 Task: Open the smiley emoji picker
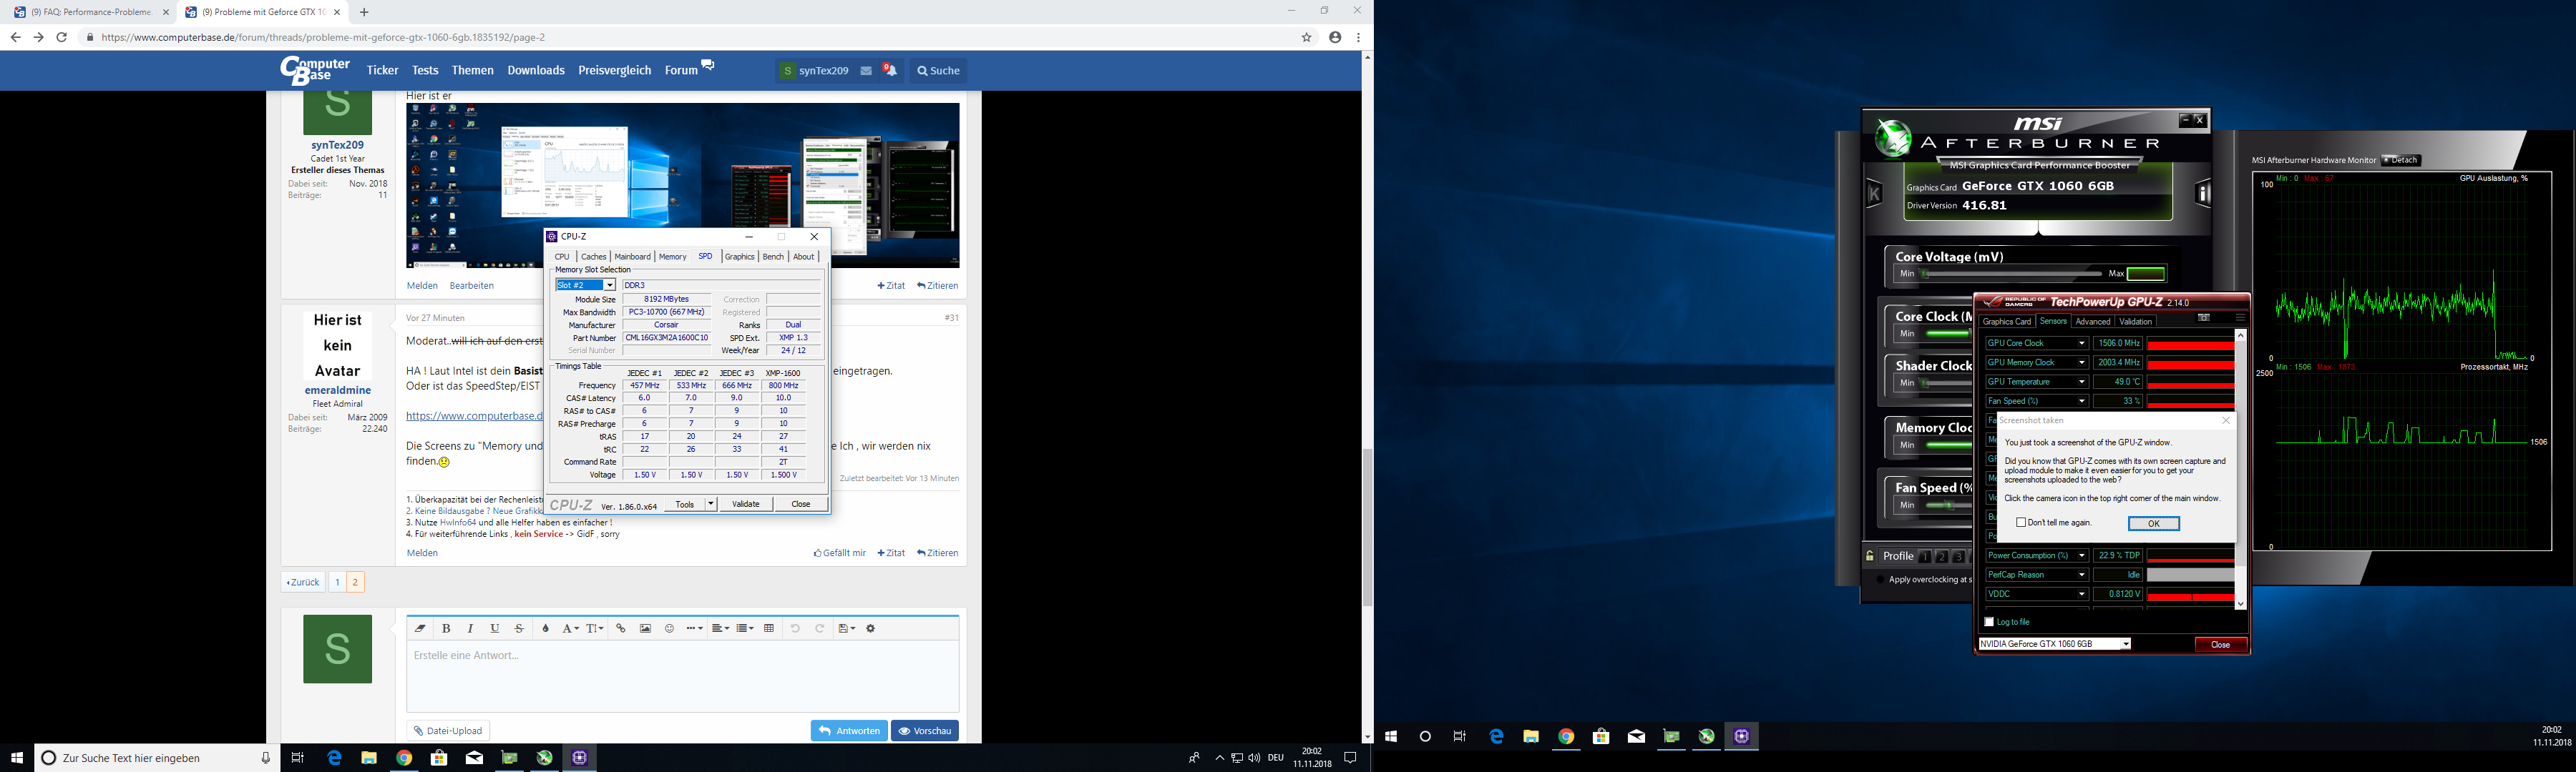point(669,628)
